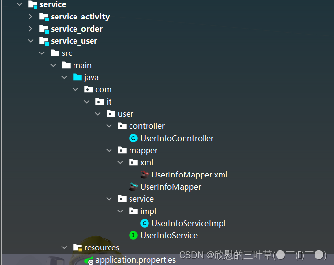This screenshot has width=334, height=265.
Task: Collapse the xml package
Action: (120, 162)
